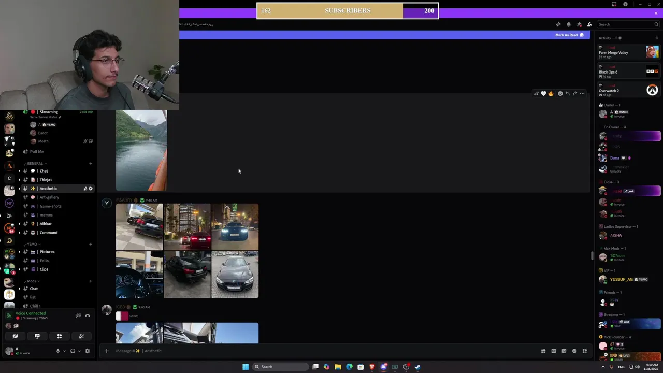Click Mark As Read button
The height and width of the screenshot is (373, 663).
click(569, 35)
